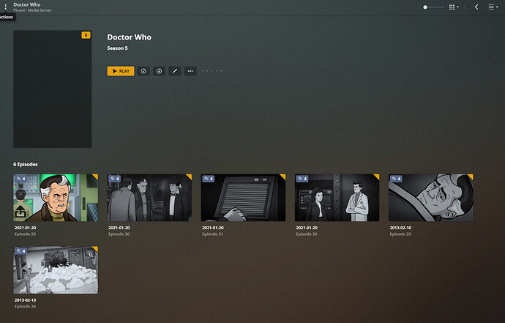Click the Episode 29 label text
This screenshot has height=323, width=505.
click(x=25, y=234)
